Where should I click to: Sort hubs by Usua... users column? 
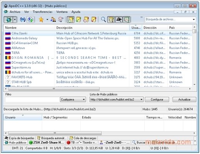pyautogui.click(x=136, y=28)
